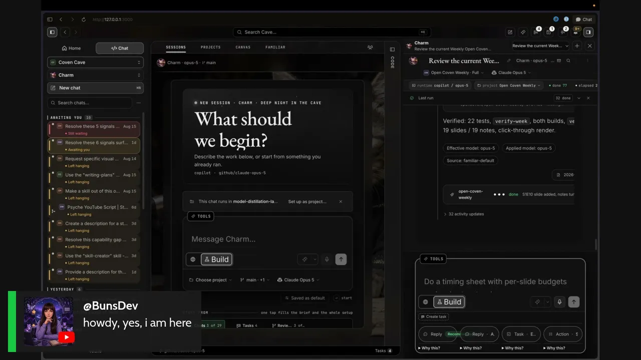Expand Why this? under the recommended Reply

pos(429,348)
